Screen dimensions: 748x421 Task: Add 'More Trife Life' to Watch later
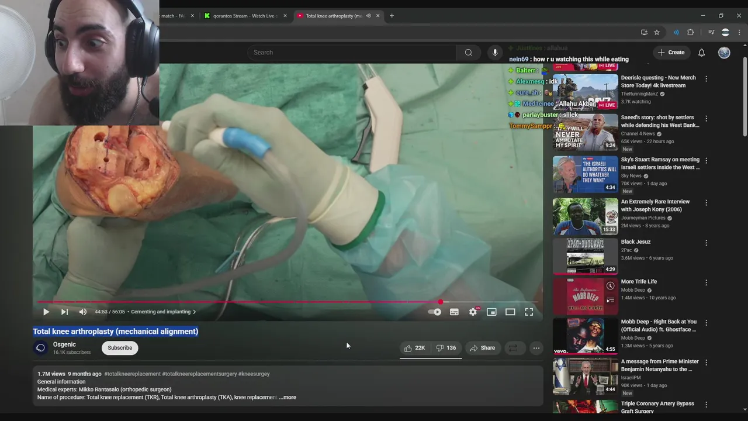click(x=610, y=286)
